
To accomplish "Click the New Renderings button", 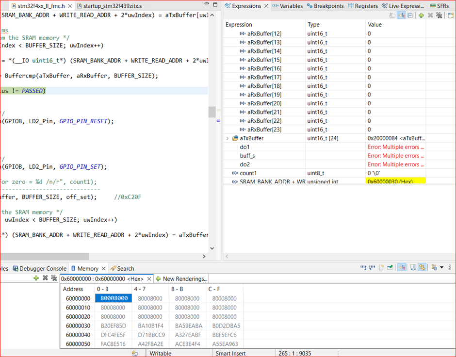I will (x=181, y=279).
